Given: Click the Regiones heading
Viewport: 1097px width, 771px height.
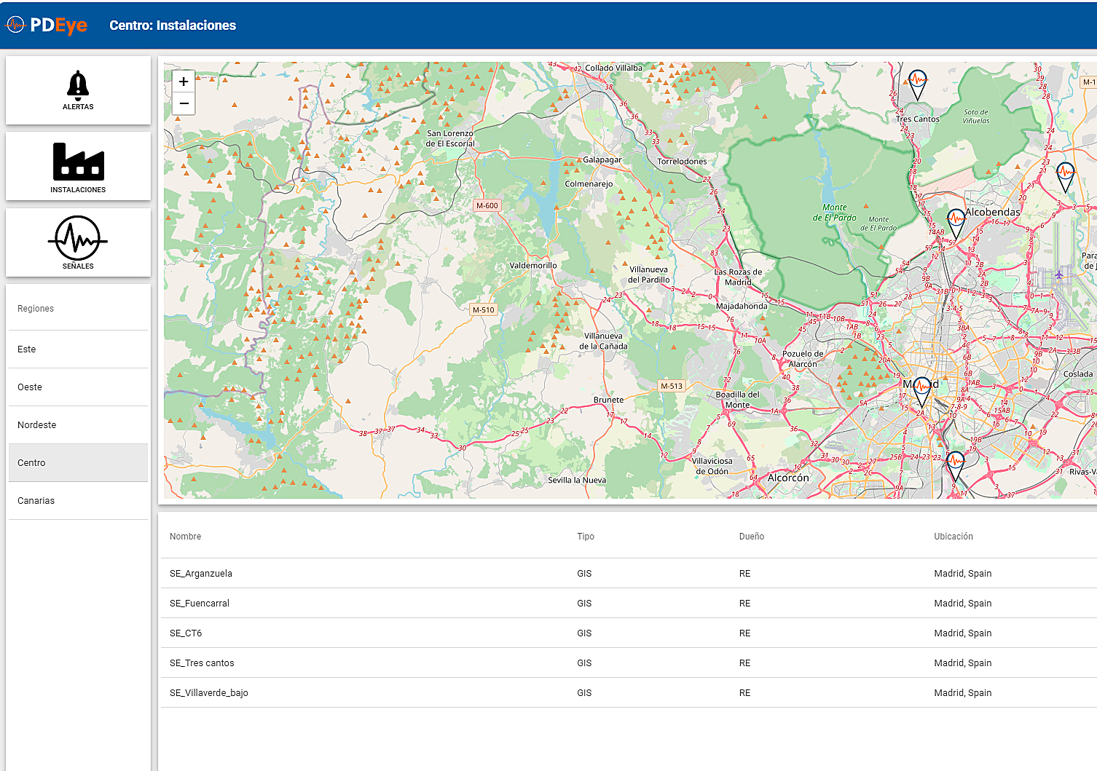Looking at the screenshot, I should 36,309.
